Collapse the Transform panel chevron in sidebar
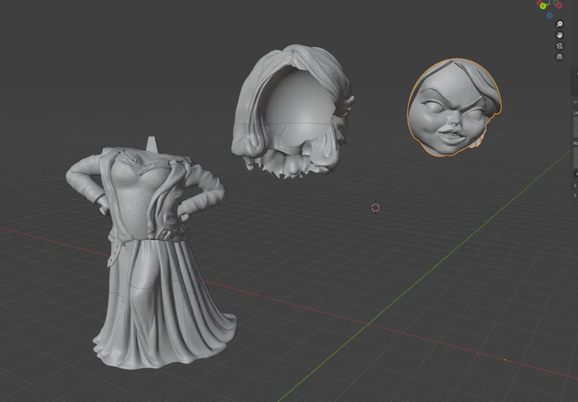The height and width of the screenshot is (402, 578). 575,102
